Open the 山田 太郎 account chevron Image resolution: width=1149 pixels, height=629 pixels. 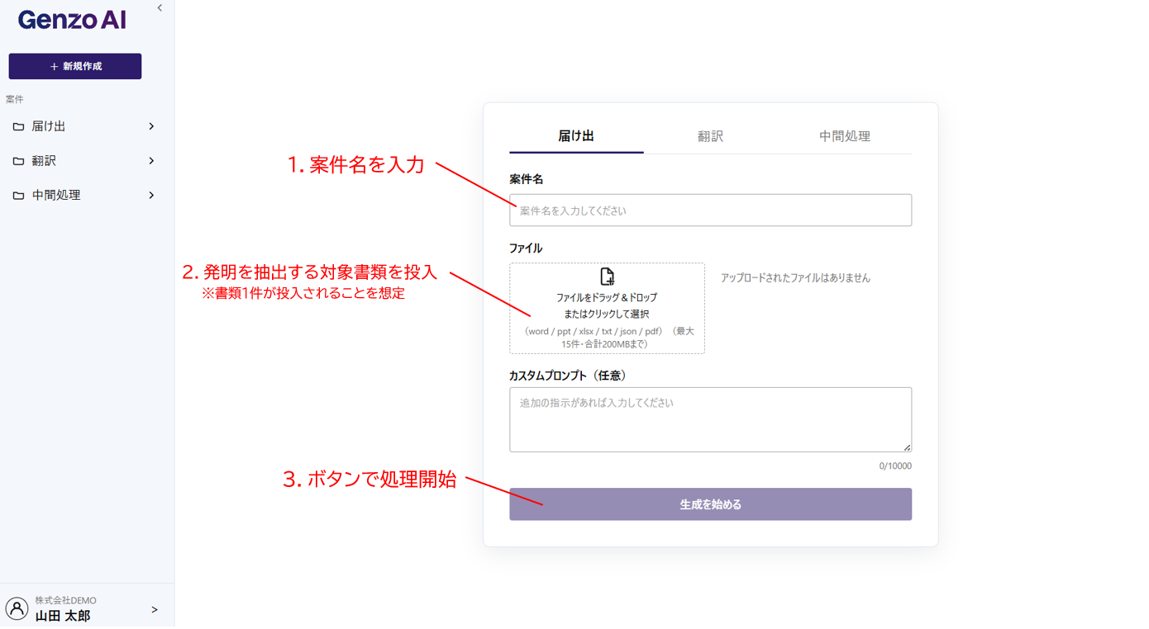[x=155, y=610]
